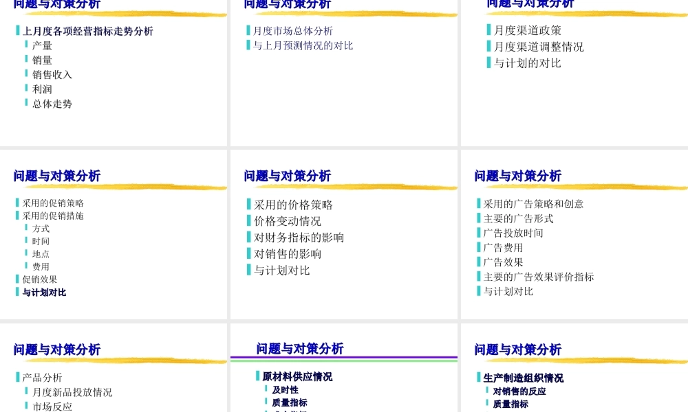Image resolution: width=688 pixels, height=412 pixels.
Task: Select the 促销效果 bullet entry
Action: pyautogui.click(x=40, y=279)
